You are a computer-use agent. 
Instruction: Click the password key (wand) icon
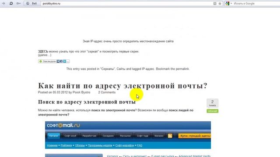click(x=18, y=3)
